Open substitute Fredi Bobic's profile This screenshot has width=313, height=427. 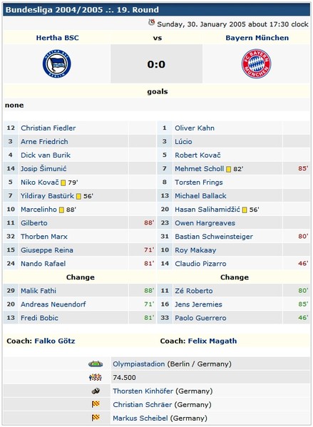click(x=39, y=318)
